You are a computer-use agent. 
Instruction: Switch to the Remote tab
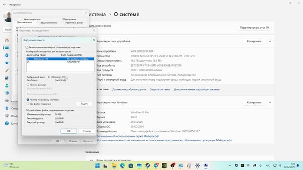(74, 23)
